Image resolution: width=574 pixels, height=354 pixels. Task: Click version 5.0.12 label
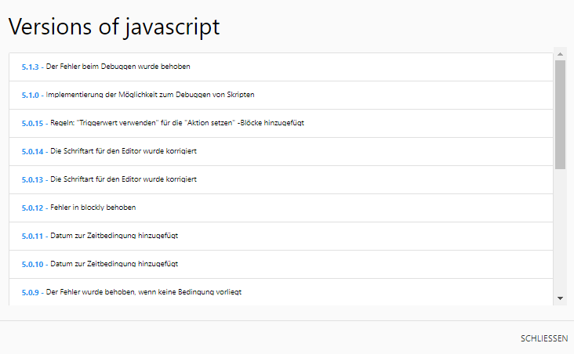tap(32, 208)
